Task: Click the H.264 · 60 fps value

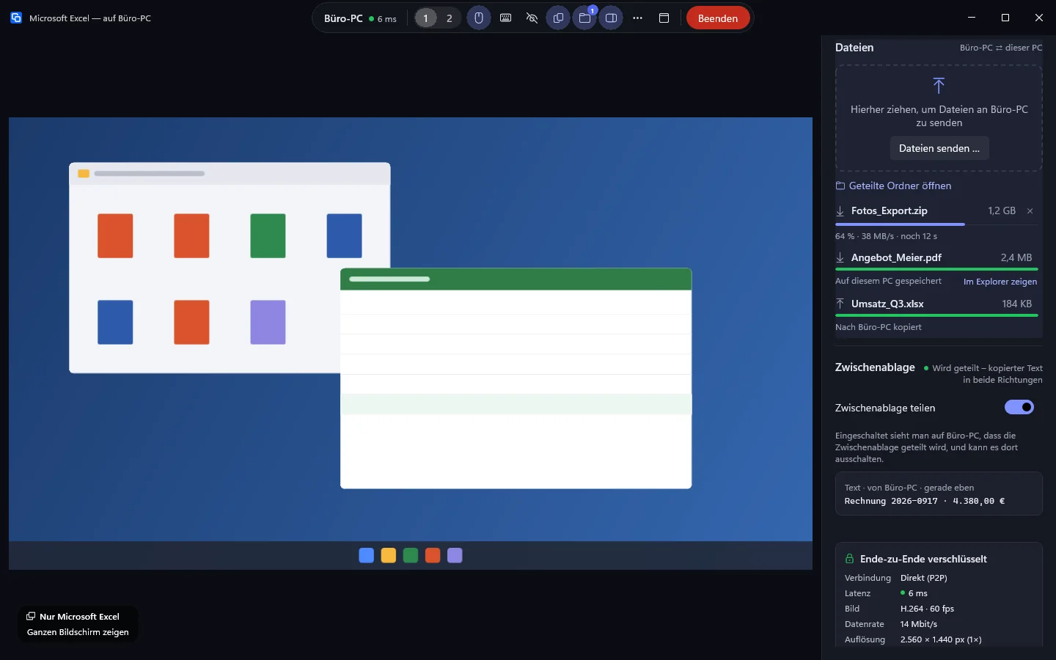Action: [927, 609]
